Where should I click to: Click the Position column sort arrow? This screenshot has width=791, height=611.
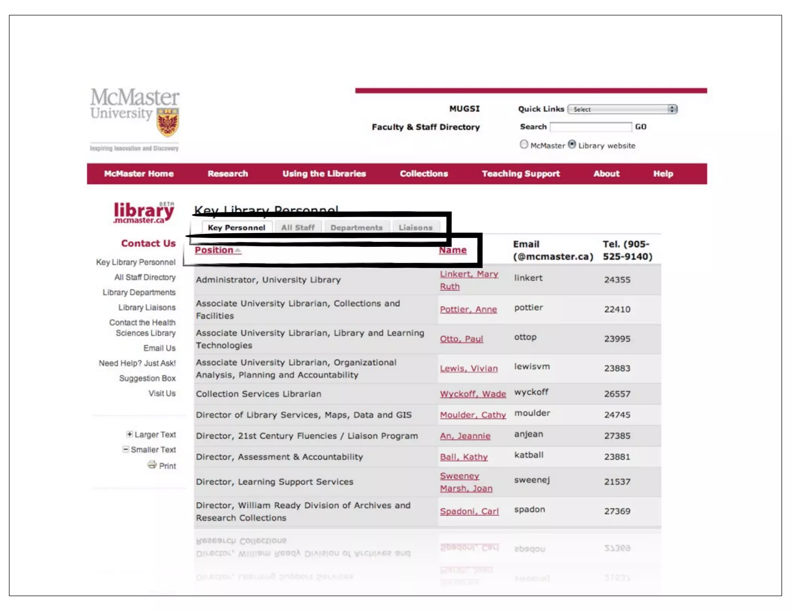[x=238, y=251]
